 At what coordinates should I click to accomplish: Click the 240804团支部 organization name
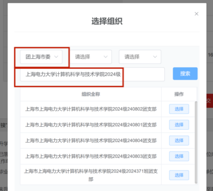pos(91,141)
